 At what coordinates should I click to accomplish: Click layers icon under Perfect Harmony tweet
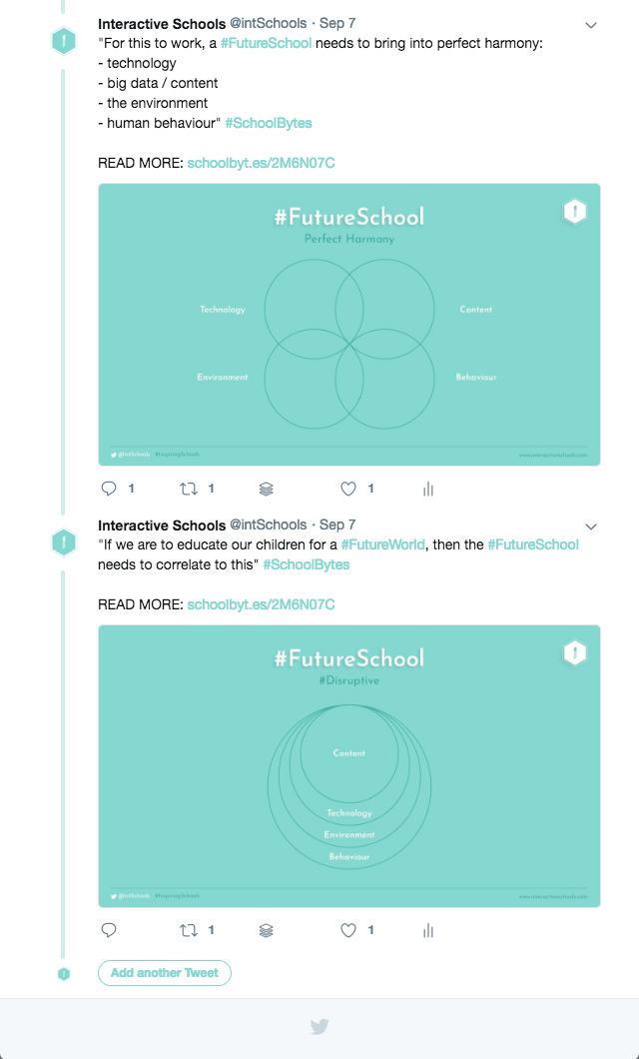click(x=267, y=489)
